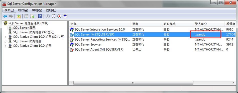Image resolution: width=238 pixels, height=93 pixels.
Task: Click the Stop service toolbar icon
Action: 59,16
